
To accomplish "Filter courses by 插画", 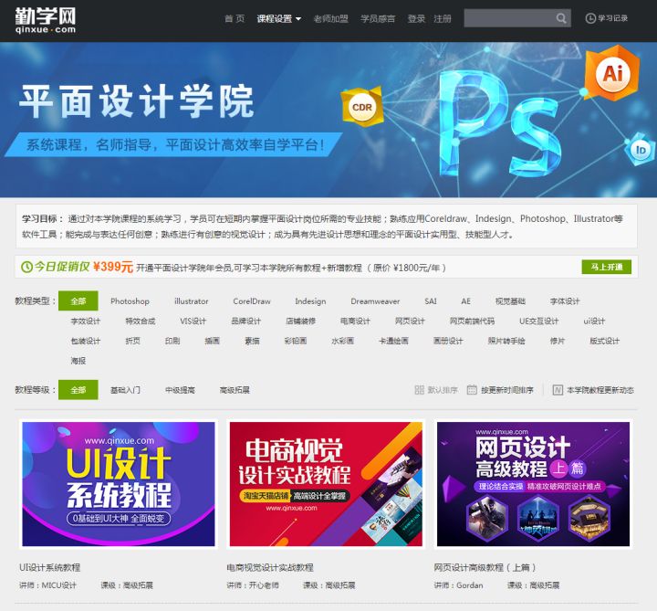I will pyautogui.click(x=212, y=341).
